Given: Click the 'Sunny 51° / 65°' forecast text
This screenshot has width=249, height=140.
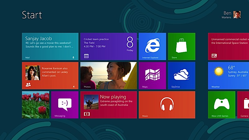Looking at the screenshot, I should tap(237, 76).
